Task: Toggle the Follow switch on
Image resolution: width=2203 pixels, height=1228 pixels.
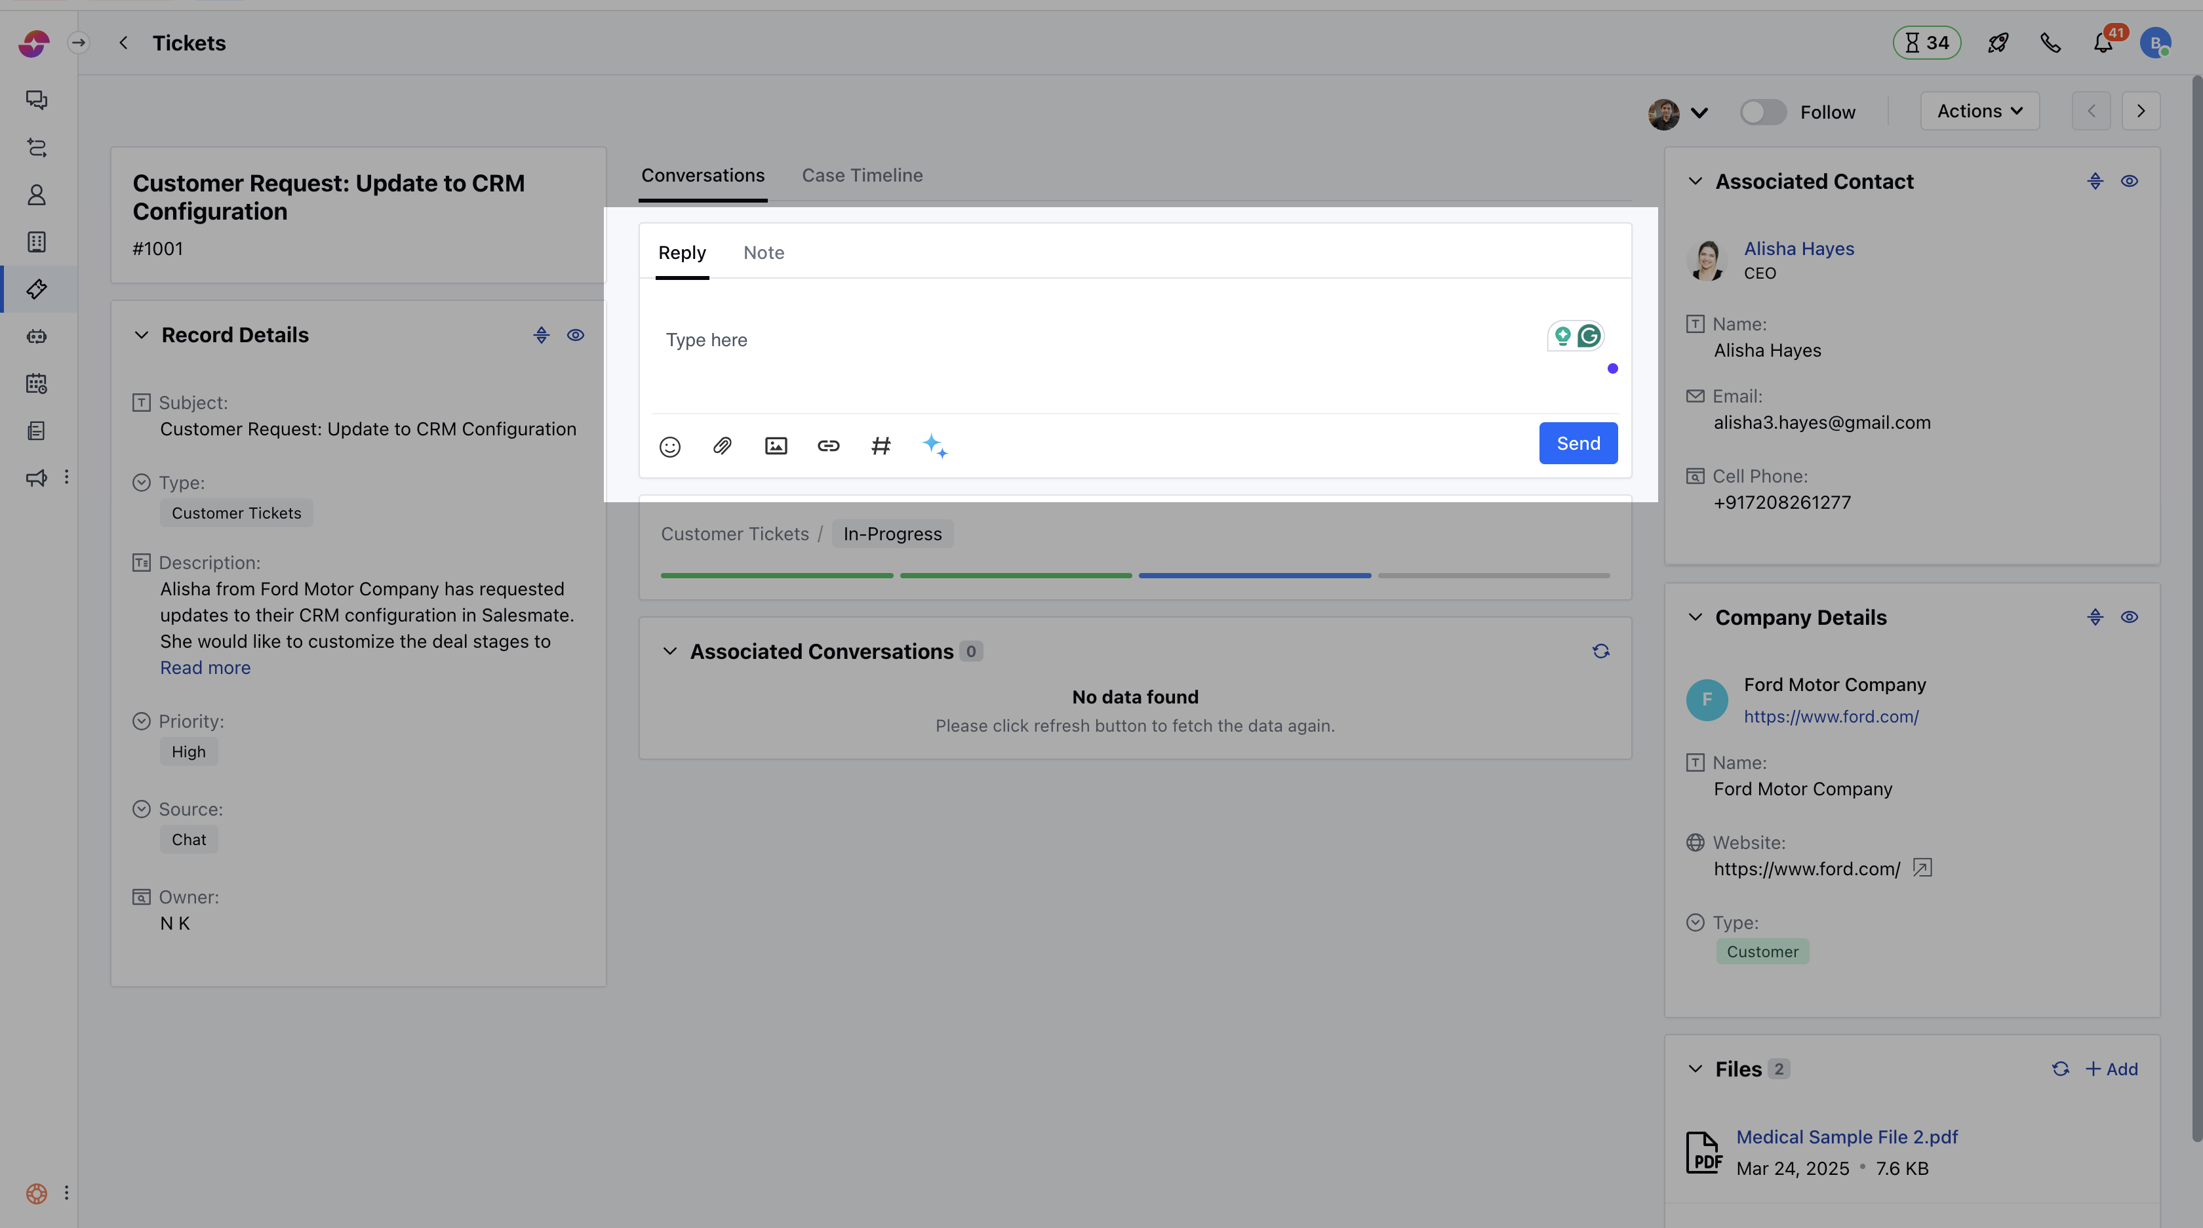Action: point(1762,112)
